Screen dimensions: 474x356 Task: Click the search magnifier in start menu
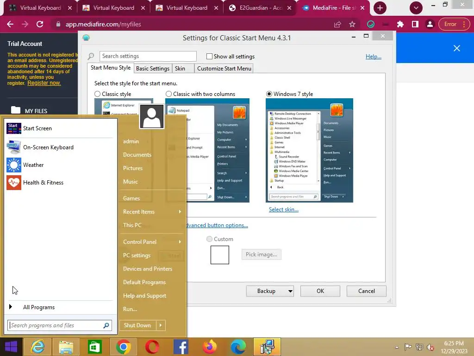pyautogui.click(x=106, y=325)
